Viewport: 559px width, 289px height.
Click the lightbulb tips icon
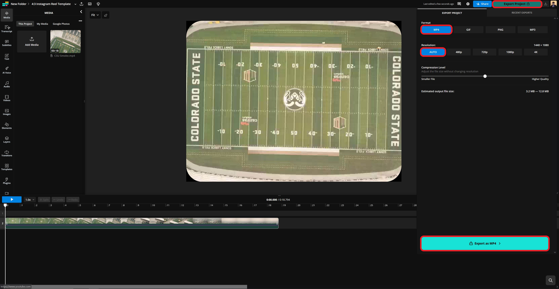click(x=98, y=4)
